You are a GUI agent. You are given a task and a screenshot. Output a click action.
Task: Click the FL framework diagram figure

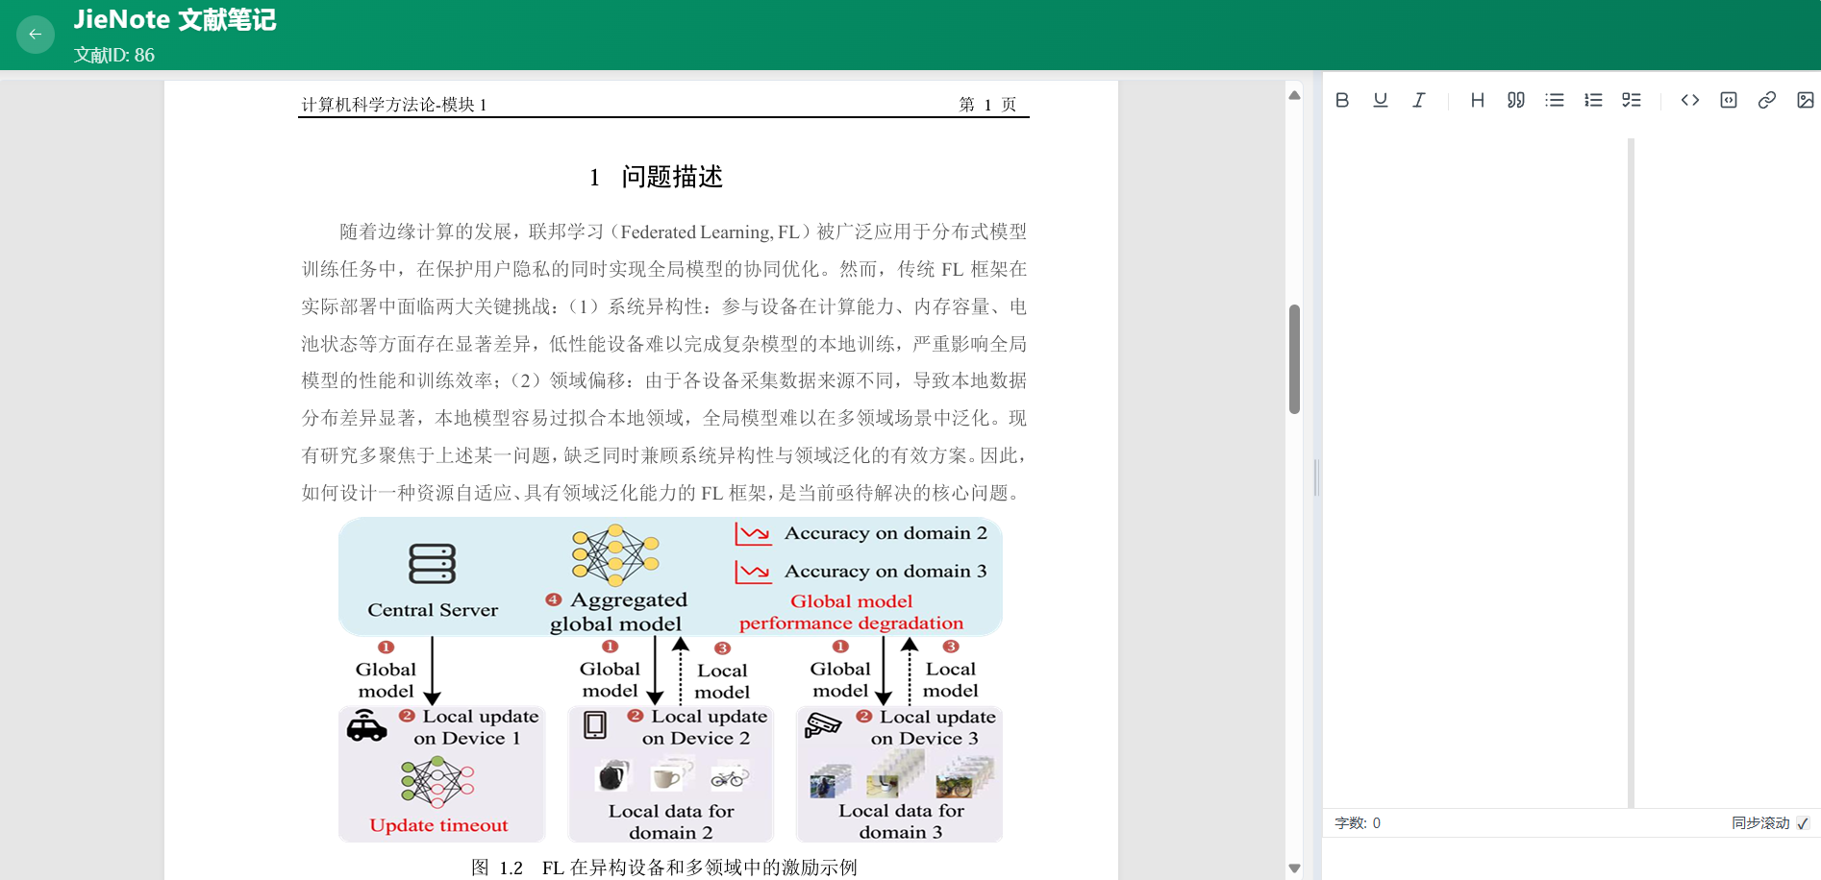pos(670,680)
